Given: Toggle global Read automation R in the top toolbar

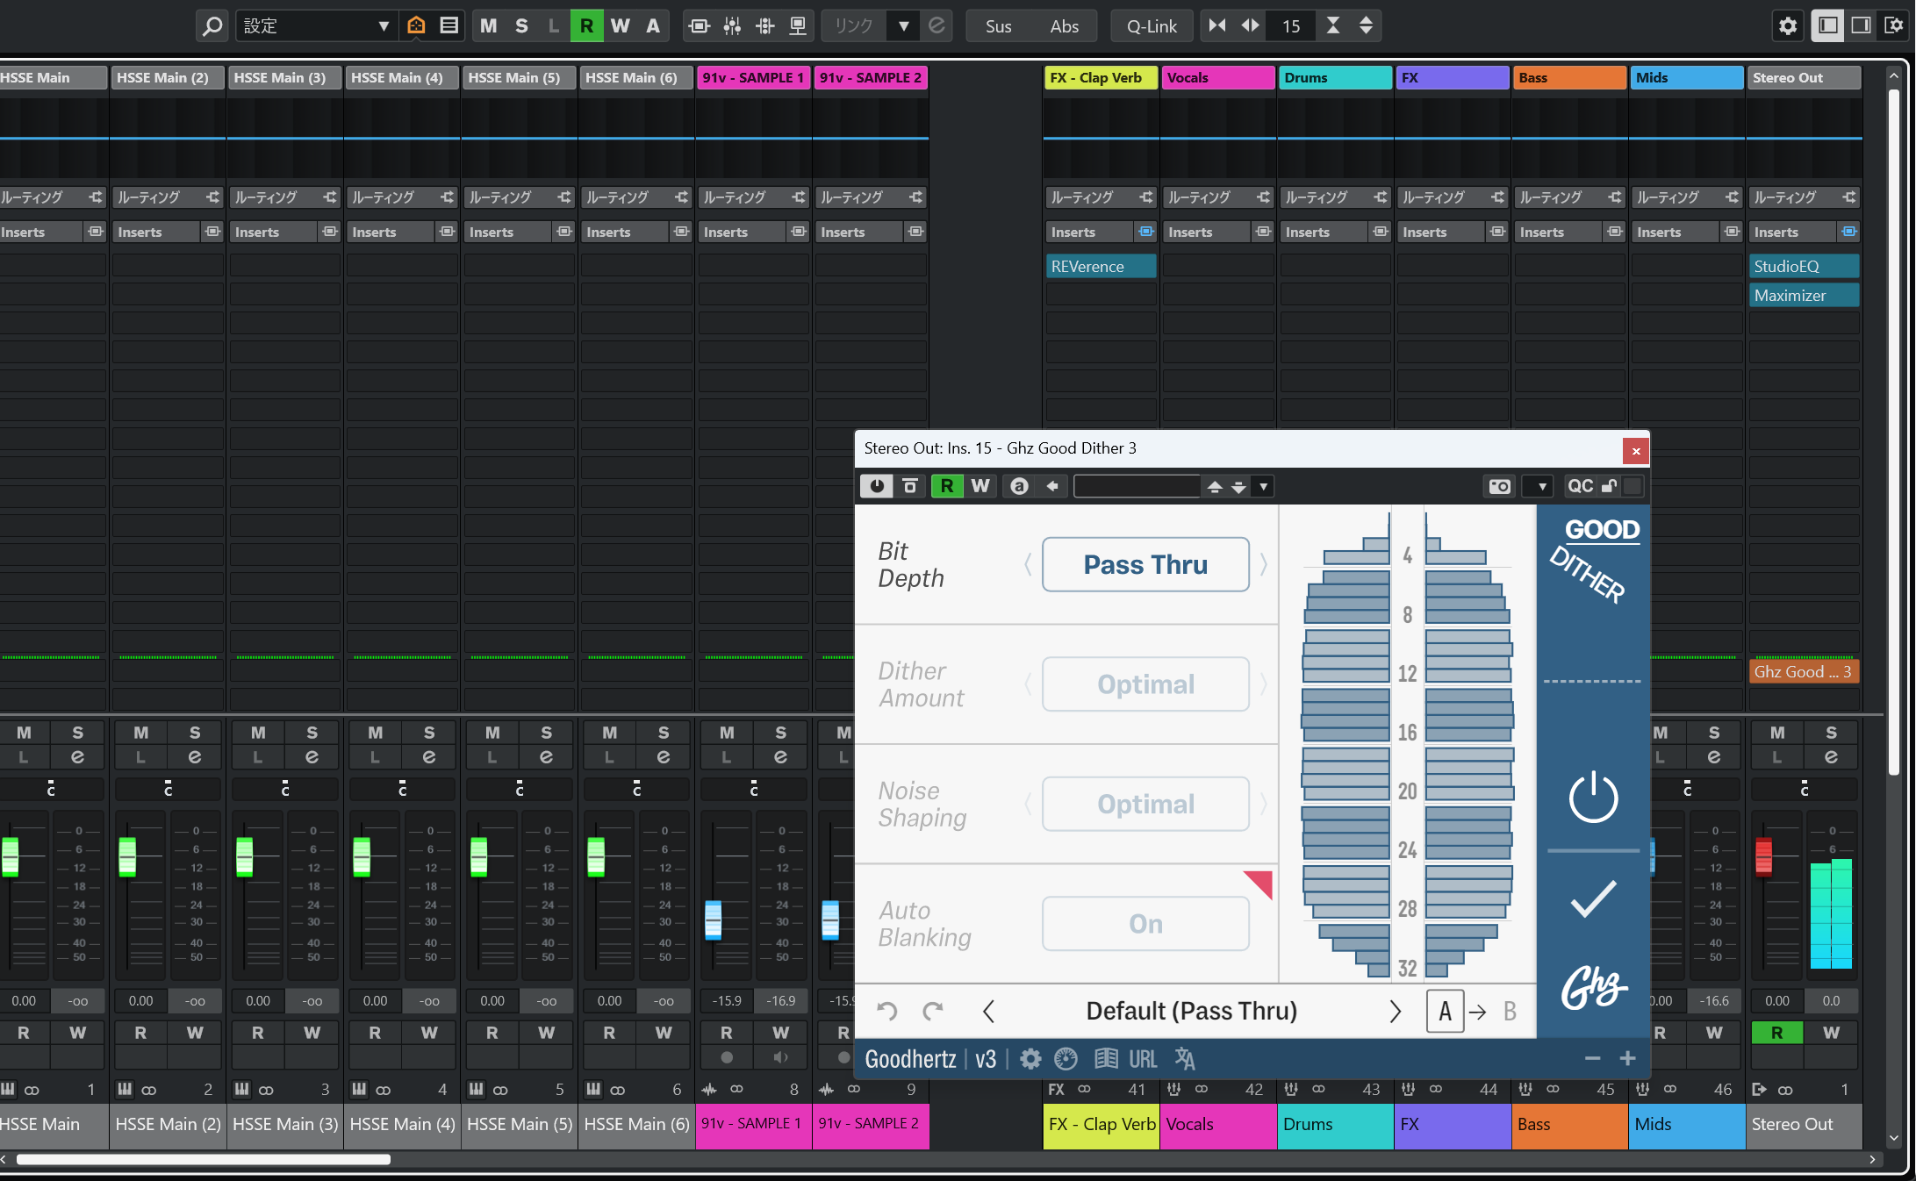Looking at the screenshot, I should tap(586, 26).
